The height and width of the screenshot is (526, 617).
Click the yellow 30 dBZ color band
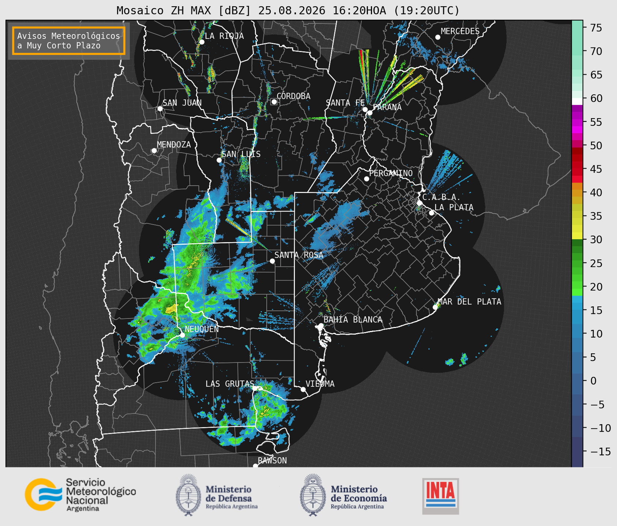(577, 237)
